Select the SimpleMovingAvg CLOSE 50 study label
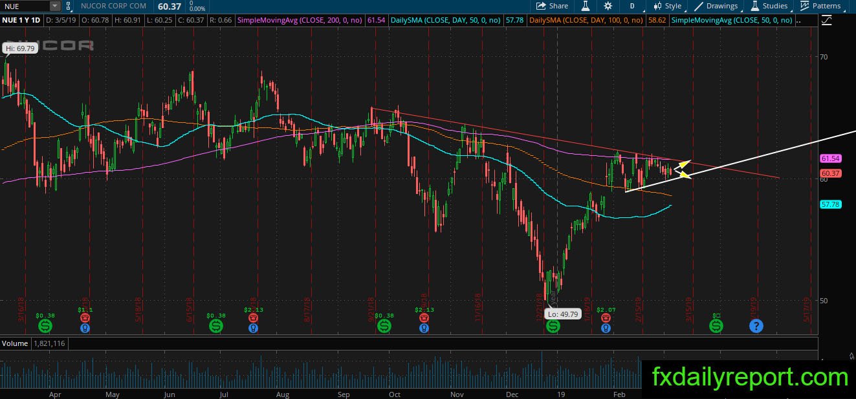 (732, 20)
